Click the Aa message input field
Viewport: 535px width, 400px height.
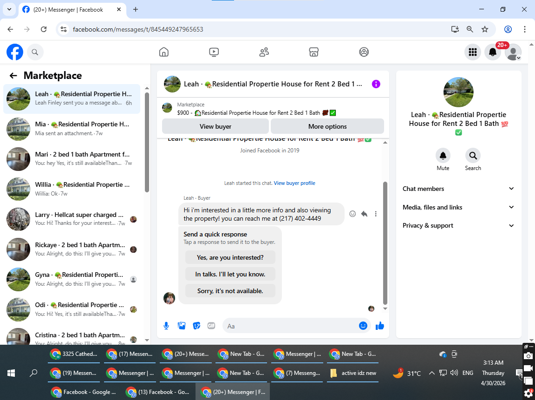pyautogui.click(x=290, y=326)
